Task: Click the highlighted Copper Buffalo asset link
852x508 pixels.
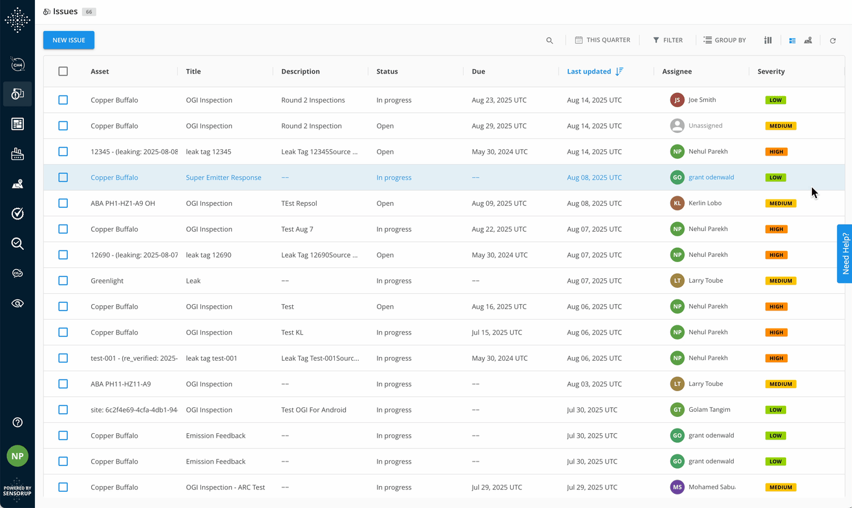Action: 114,178
